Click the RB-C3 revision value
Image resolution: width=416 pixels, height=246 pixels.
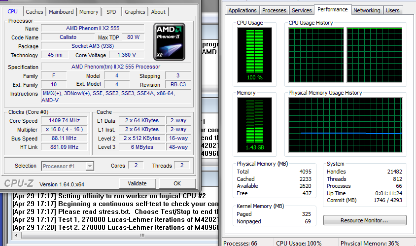click(178, 84)
